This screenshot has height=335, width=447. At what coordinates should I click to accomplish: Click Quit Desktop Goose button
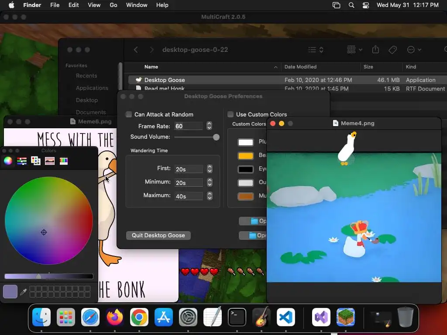[158, 235]
